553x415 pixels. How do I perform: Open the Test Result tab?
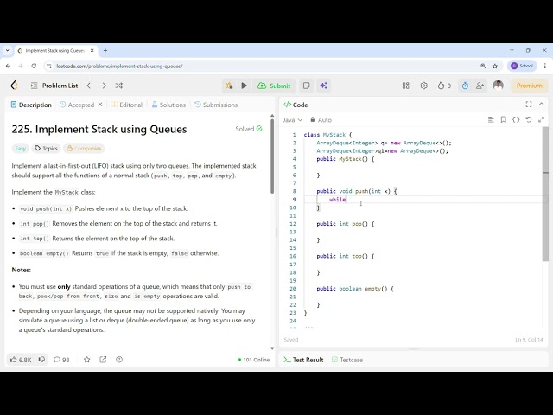[303, 360]
